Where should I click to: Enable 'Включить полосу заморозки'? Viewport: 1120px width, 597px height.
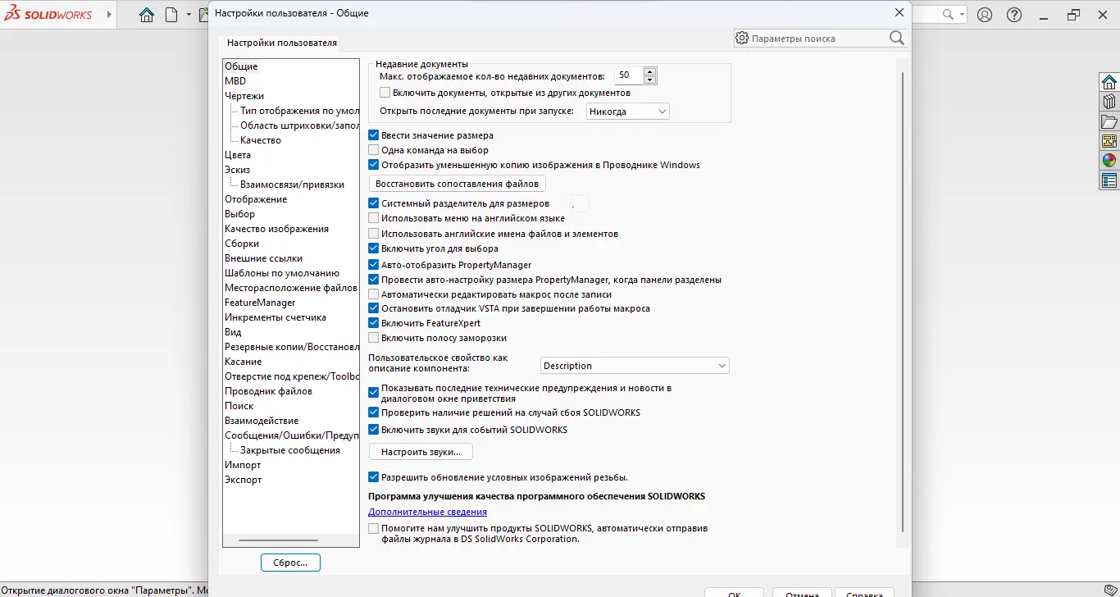pos(374,338)
